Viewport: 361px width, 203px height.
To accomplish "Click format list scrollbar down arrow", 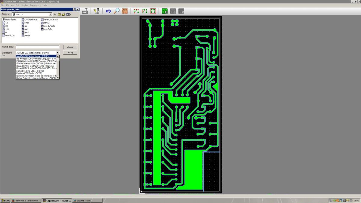I will click(x=58, y=78).
